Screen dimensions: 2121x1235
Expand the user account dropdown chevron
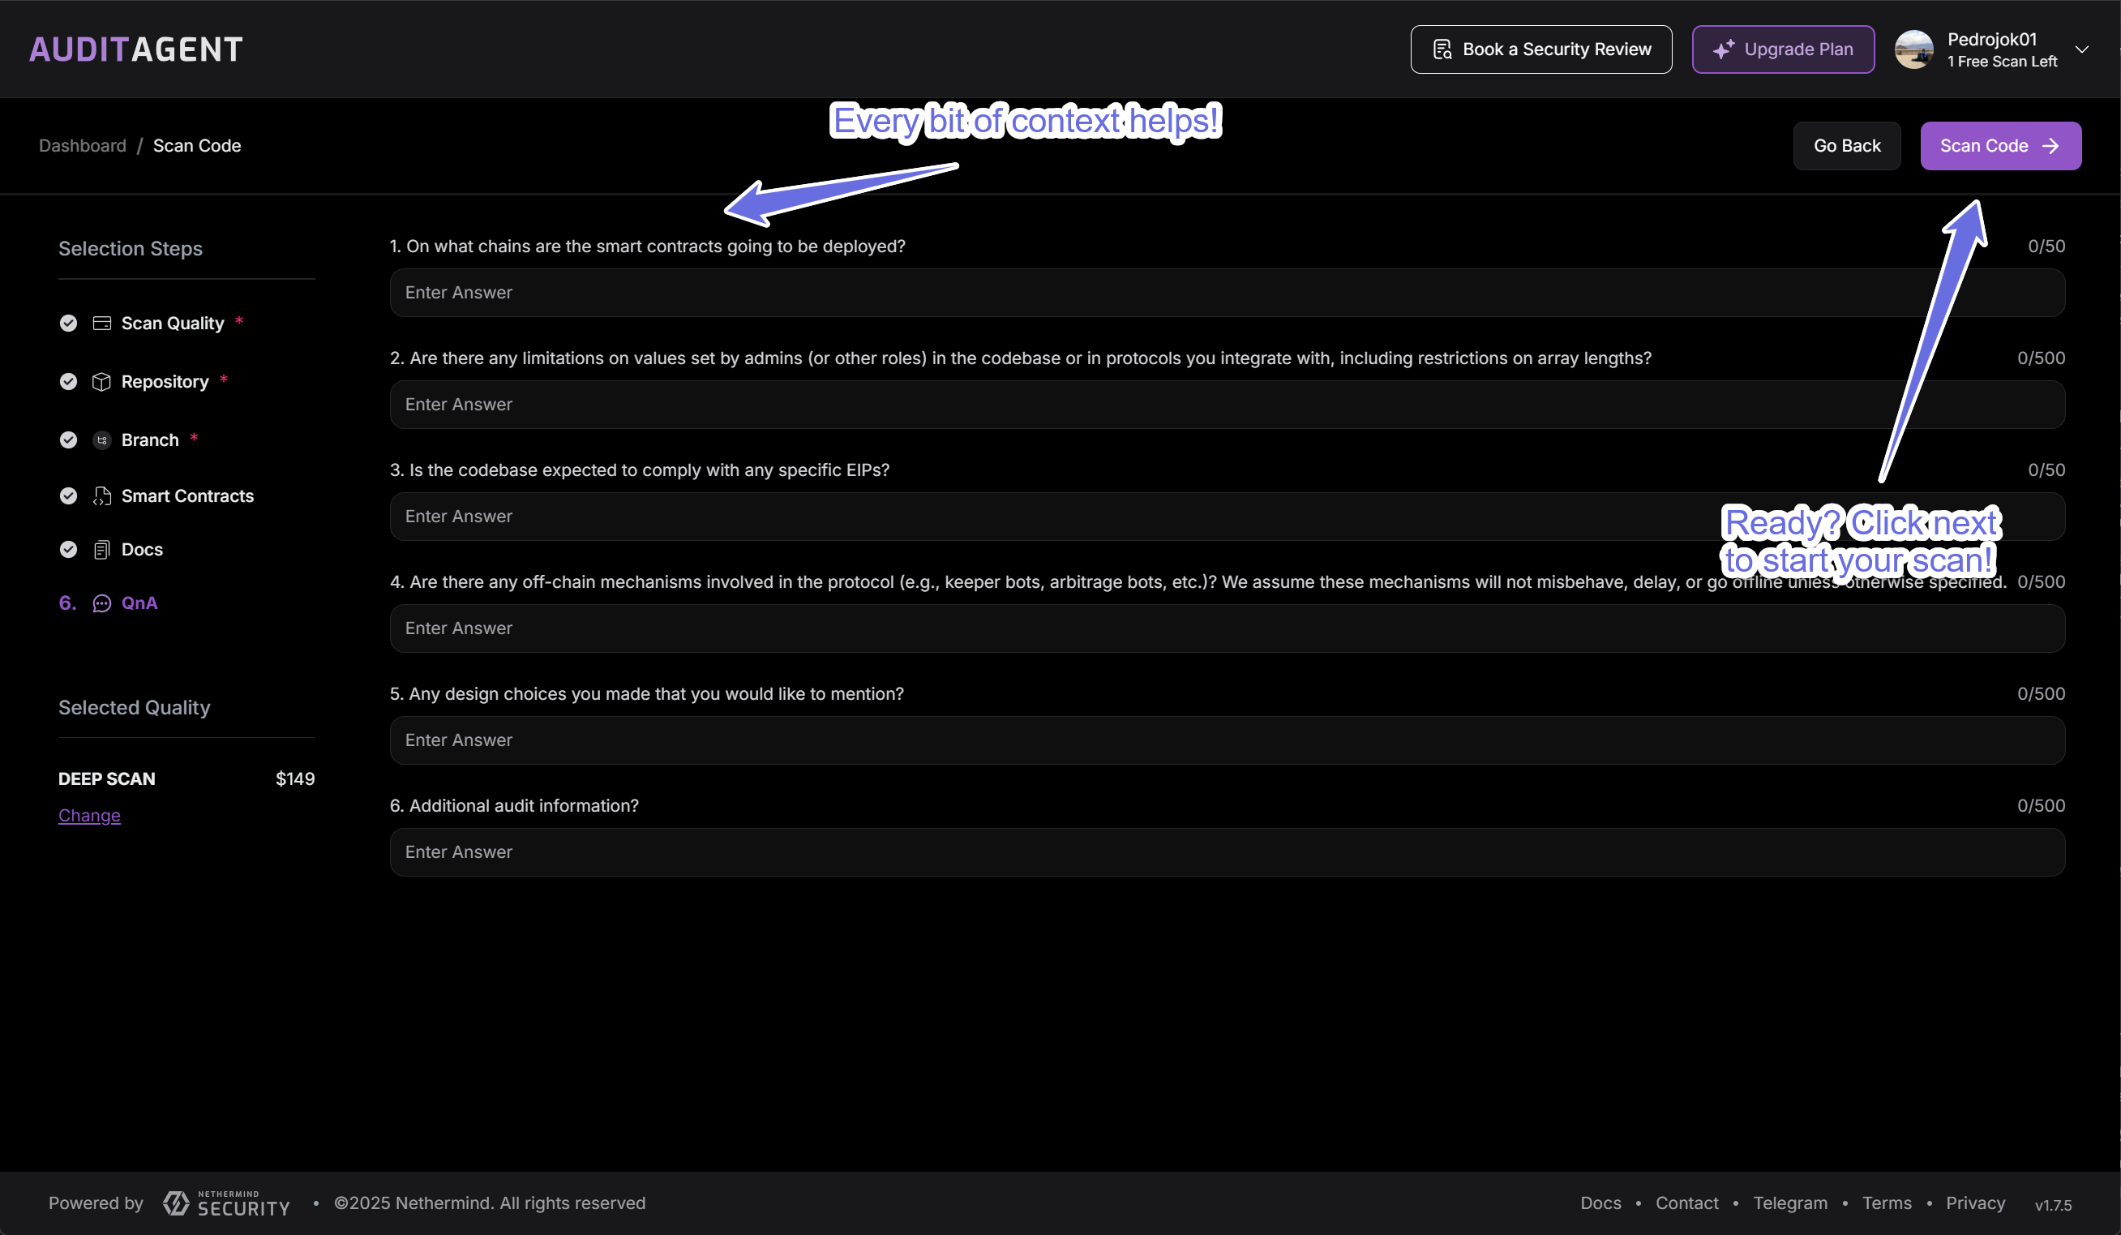2081,49
